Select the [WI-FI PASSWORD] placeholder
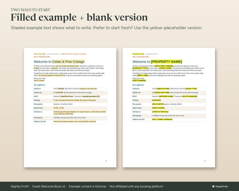Viewport: 239px width, 191px height. [190, 97]
